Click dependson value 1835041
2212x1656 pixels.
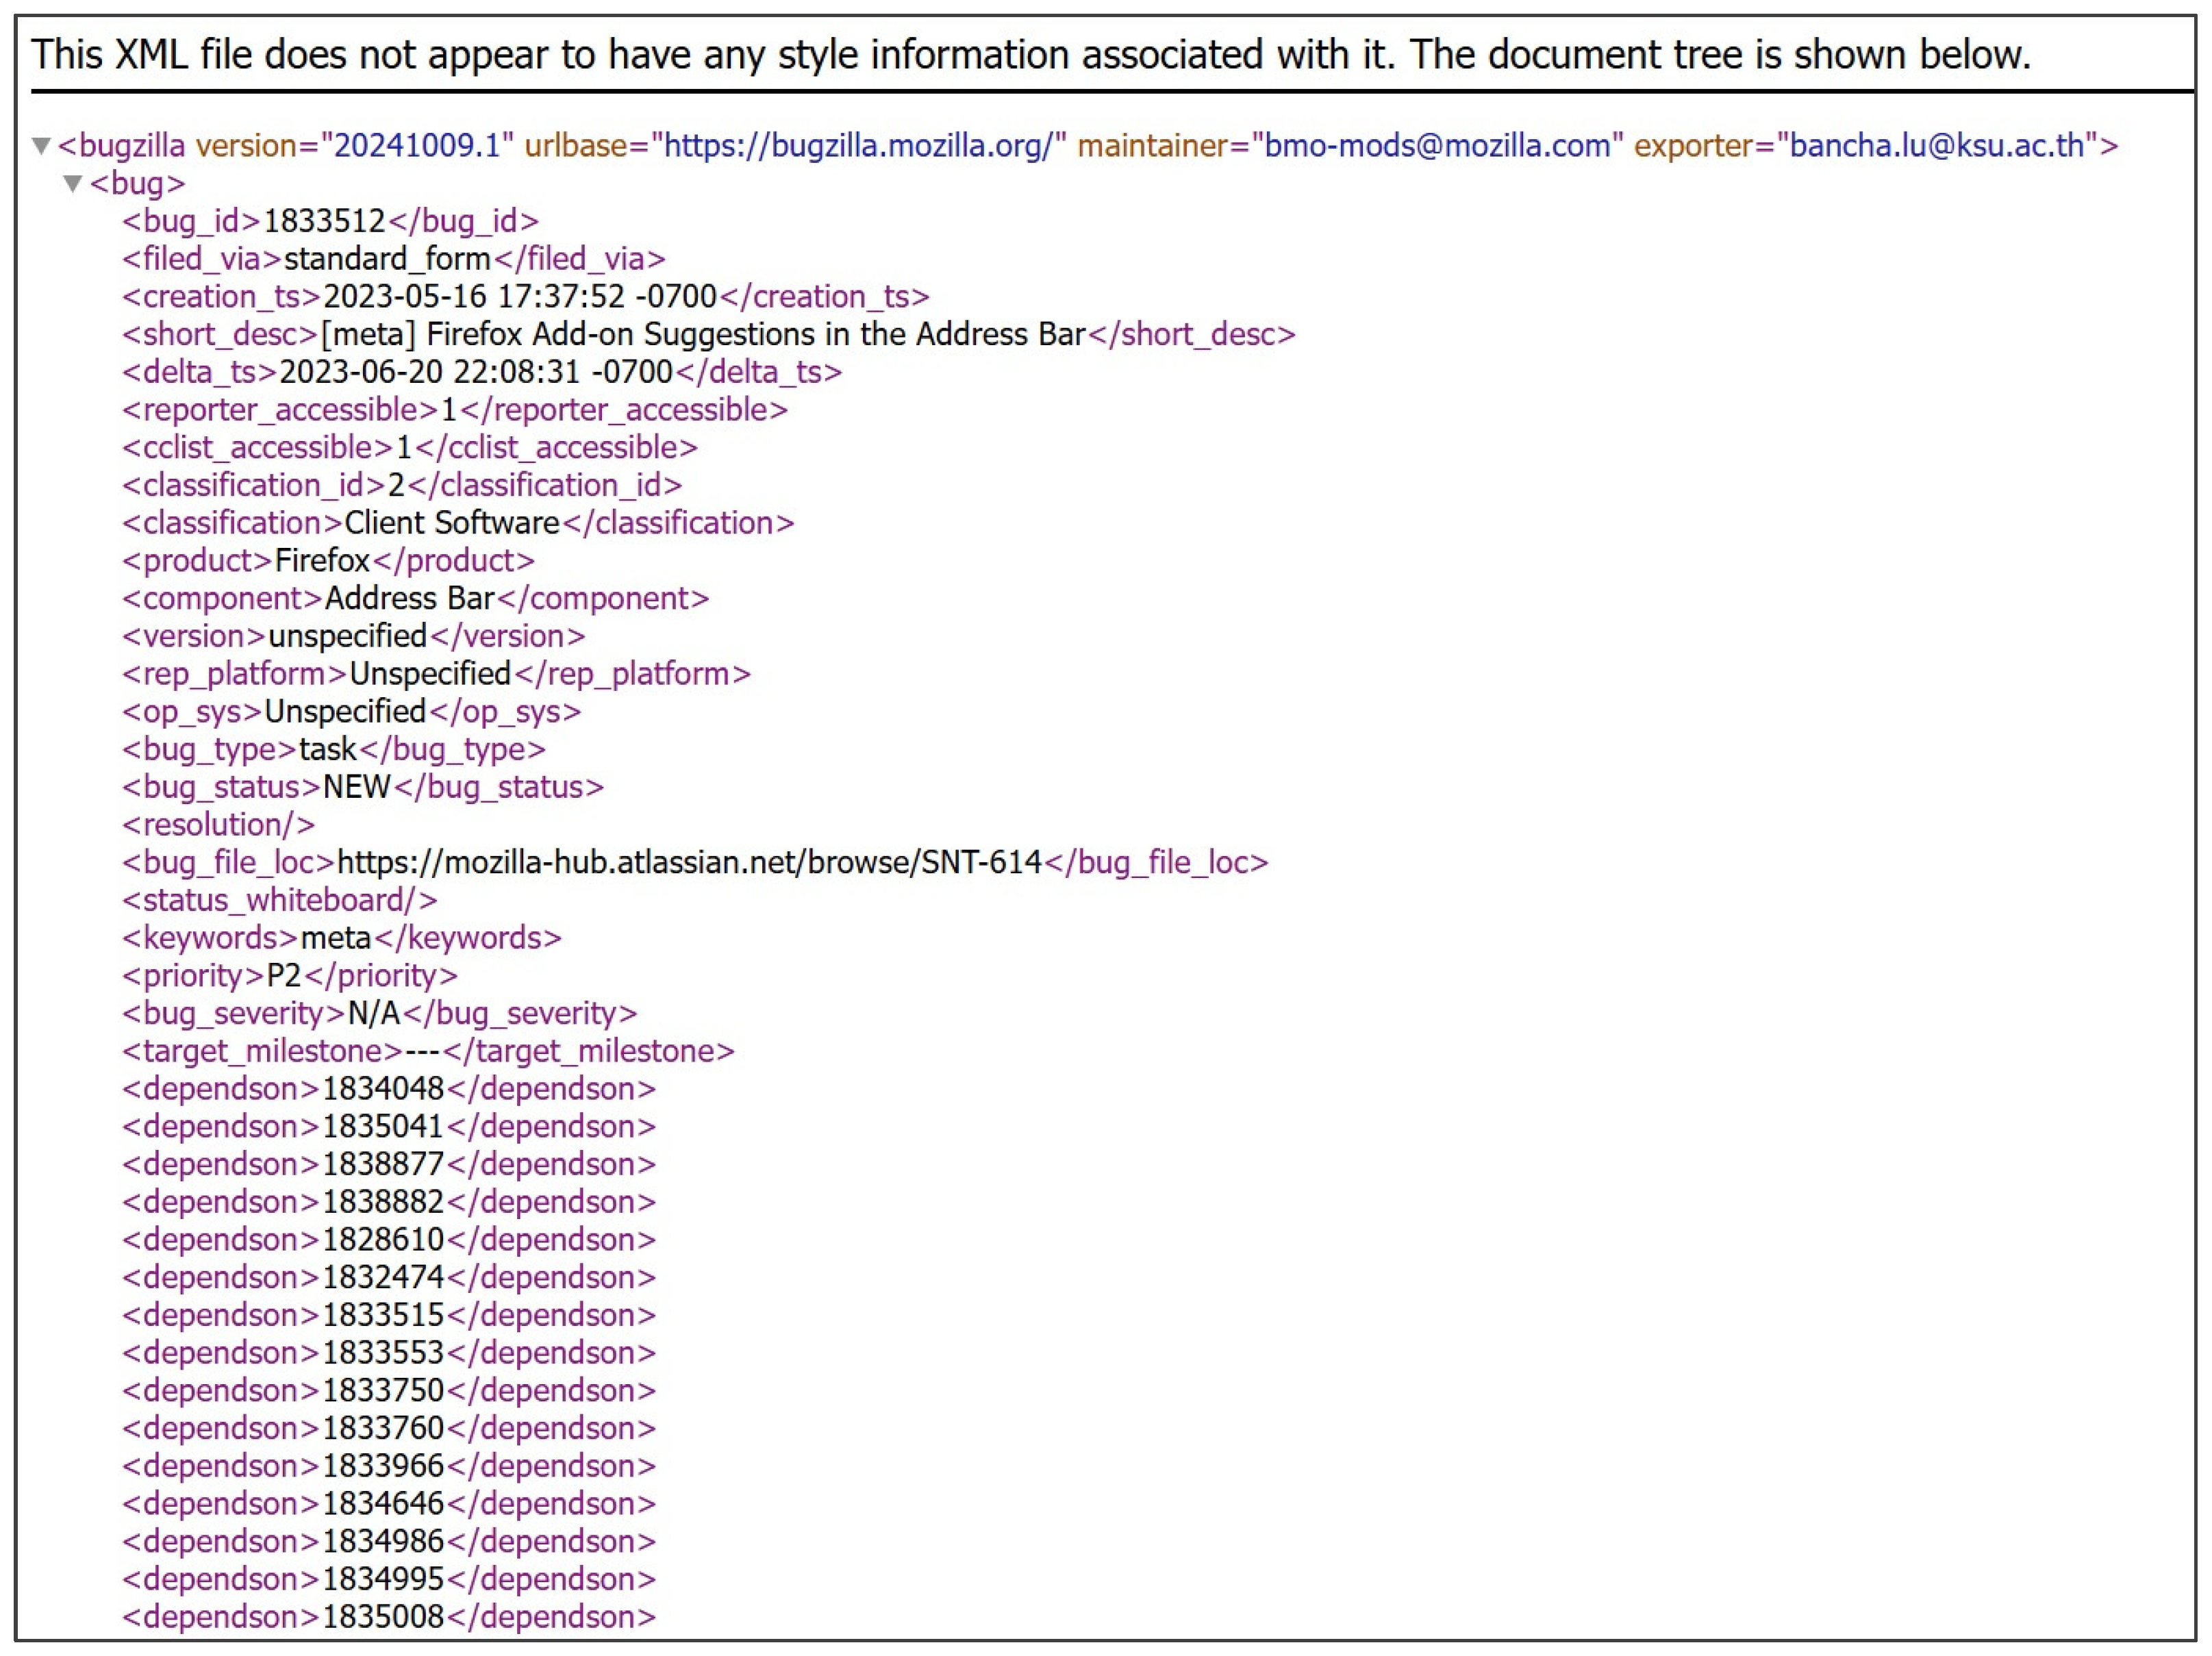click(383, 1127)
